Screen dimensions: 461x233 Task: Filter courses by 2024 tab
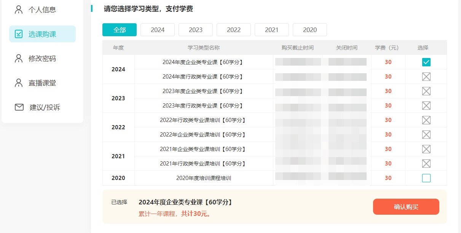pos(158,30)
